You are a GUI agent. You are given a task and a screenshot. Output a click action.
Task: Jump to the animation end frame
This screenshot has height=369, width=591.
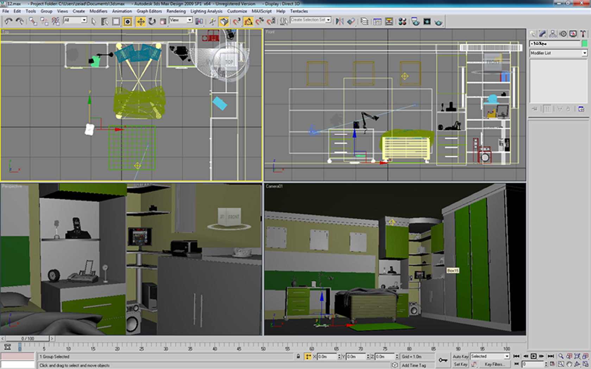tap(551, 356)
